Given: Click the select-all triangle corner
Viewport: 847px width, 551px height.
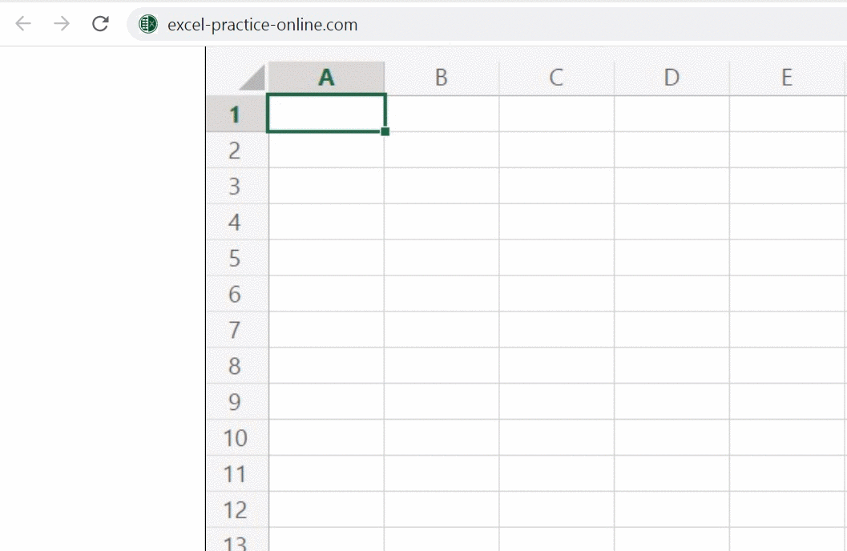Looking at the screenshot, I should click(x=252, y=78).
